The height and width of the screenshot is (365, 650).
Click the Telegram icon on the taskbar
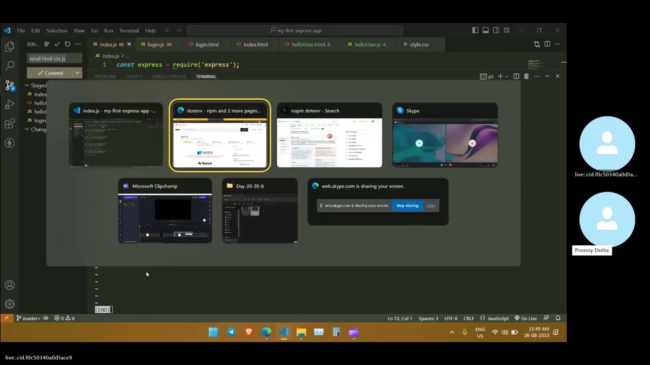click(231, 332)
